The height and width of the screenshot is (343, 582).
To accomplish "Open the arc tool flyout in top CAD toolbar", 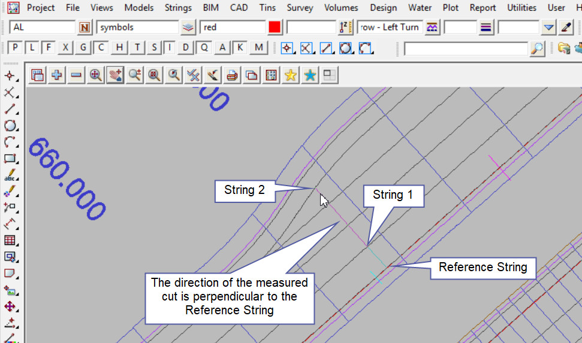I will coord(365,48).
